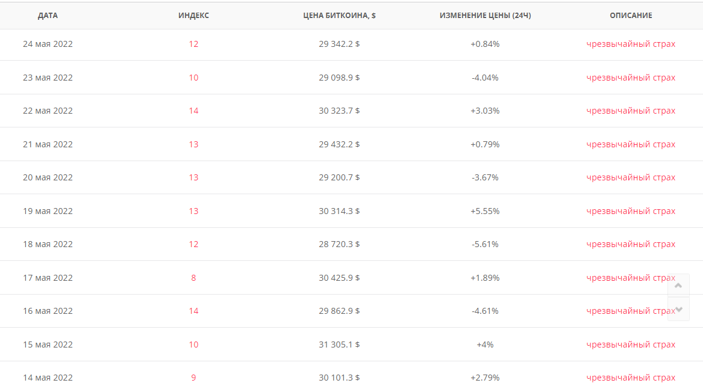Click index value 9 for 14 мая

click(x=193, y=378)
